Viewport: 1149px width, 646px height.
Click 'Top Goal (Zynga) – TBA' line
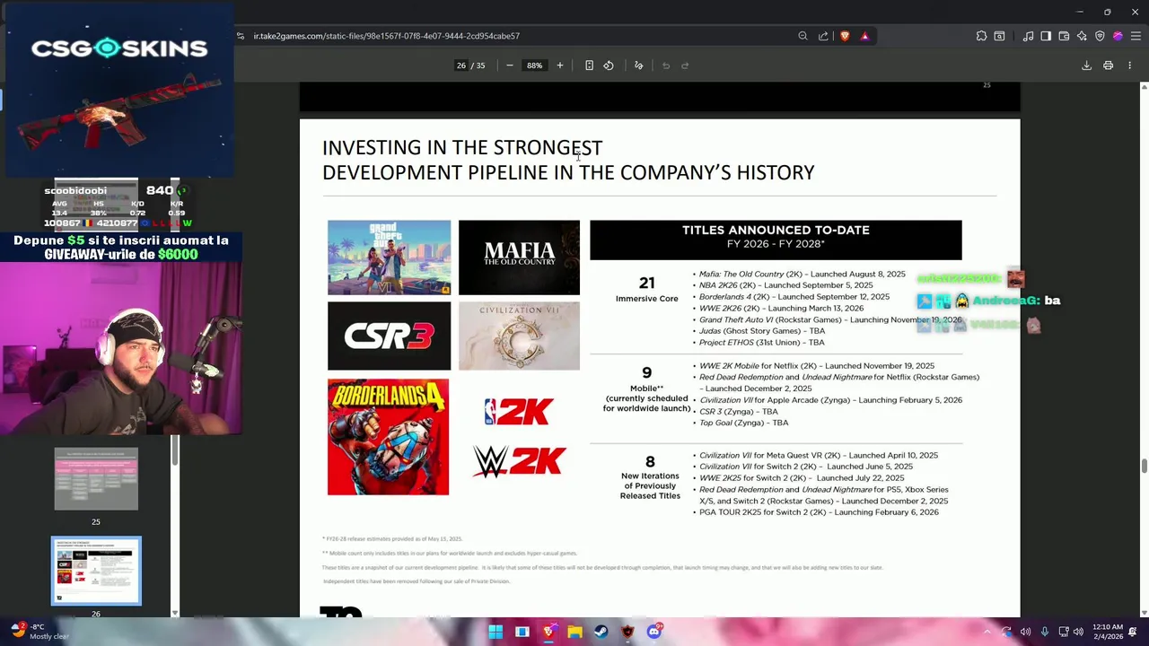pos(744,423)
